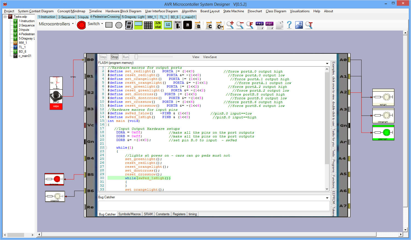Add the keypad grid component

pyautogui.click(x=148, y=25)
